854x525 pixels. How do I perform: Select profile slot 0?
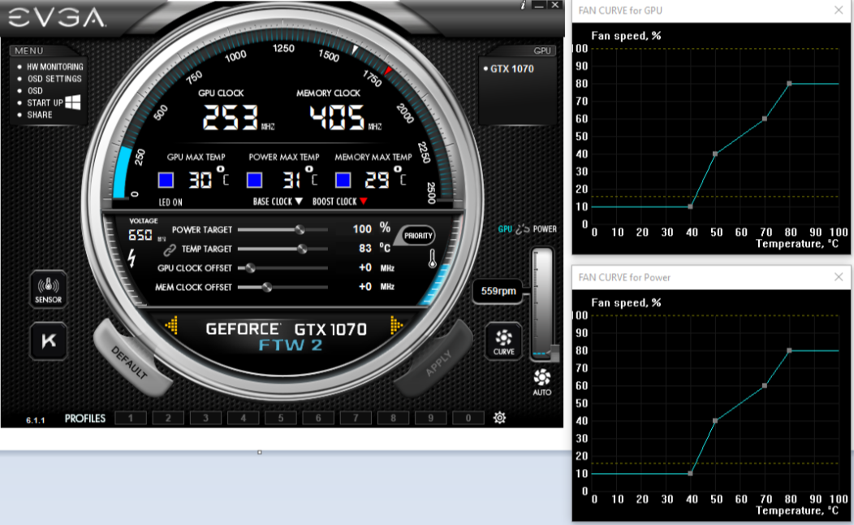[468, 419]
